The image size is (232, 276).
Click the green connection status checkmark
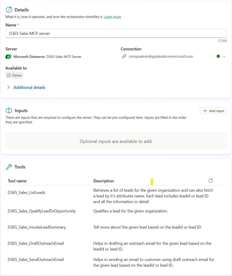point(218,56)
